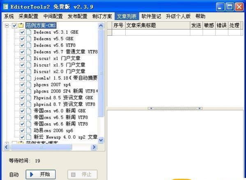The width and height of the screenshot is (246, 180).
Task: Click left splitter arrow between right panes
Action: coord(151,108)
